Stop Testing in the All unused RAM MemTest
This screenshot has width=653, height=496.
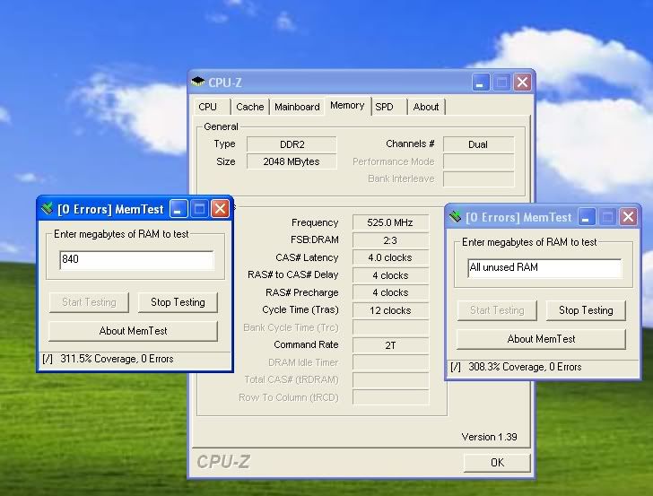tap(586, 310)
